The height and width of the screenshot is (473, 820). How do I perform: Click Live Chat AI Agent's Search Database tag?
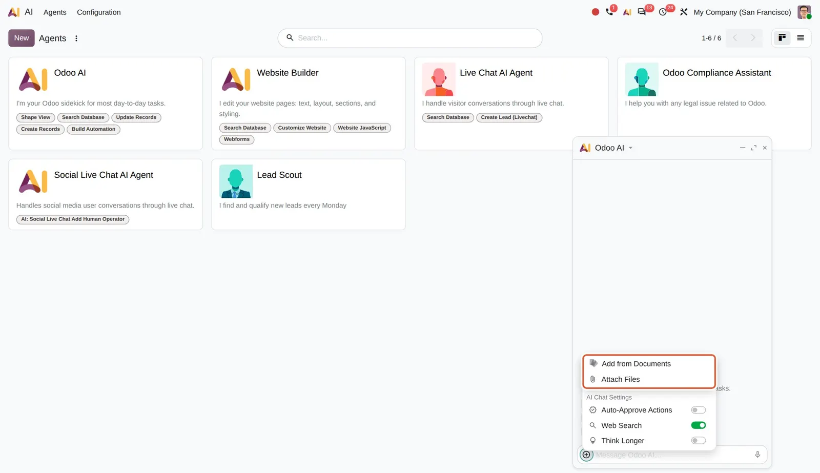click(448, 117)
